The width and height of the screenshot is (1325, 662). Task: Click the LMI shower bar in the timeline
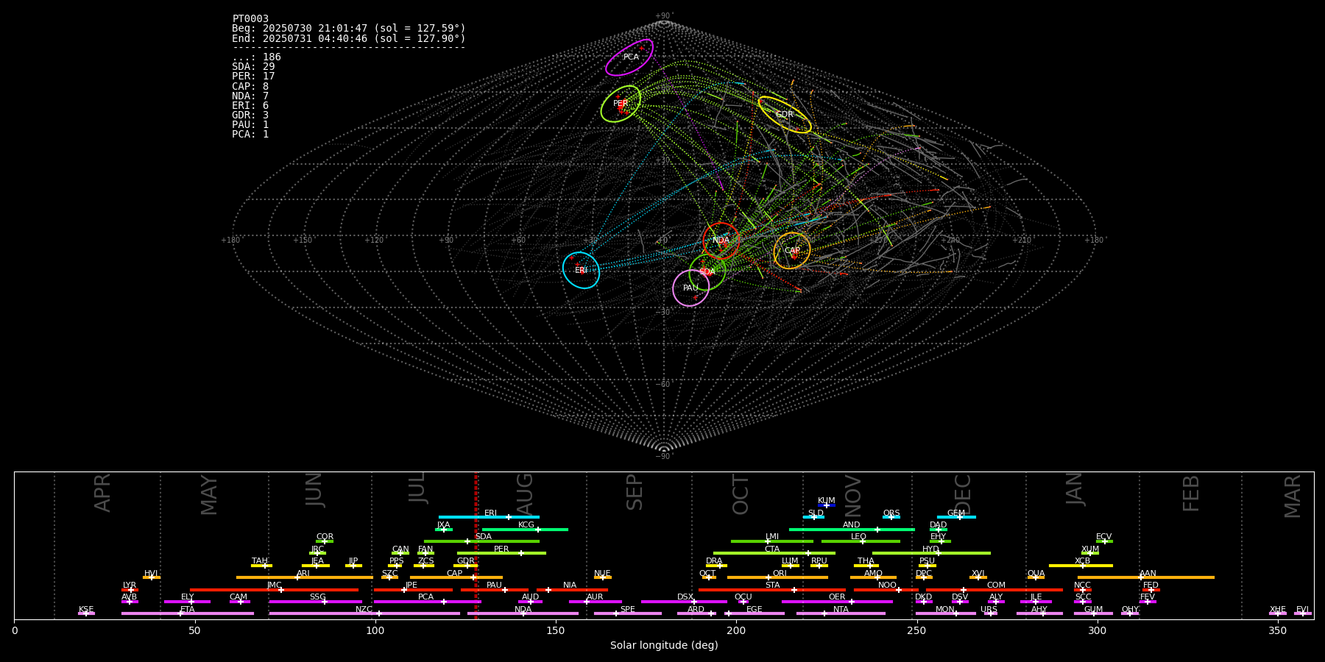pyautogui.click(x=772, y=541)
